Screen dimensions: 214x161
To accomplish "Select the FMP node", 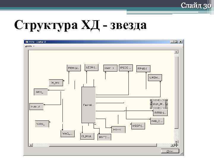I will tap(110, 68).
